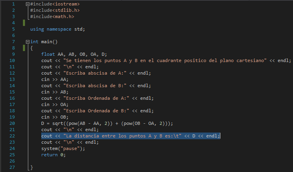Click 'cin >> OB;' on line 19
Viewport: 293px width, 172px height.
55,117
